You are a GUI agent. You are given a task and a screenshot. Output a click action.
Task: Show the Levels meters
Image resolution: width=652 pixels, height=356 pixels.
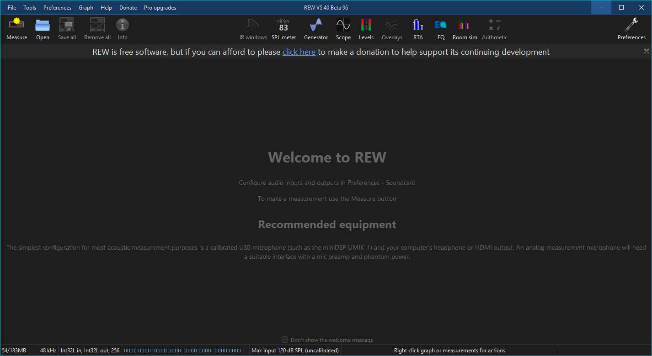click(366, 29)
